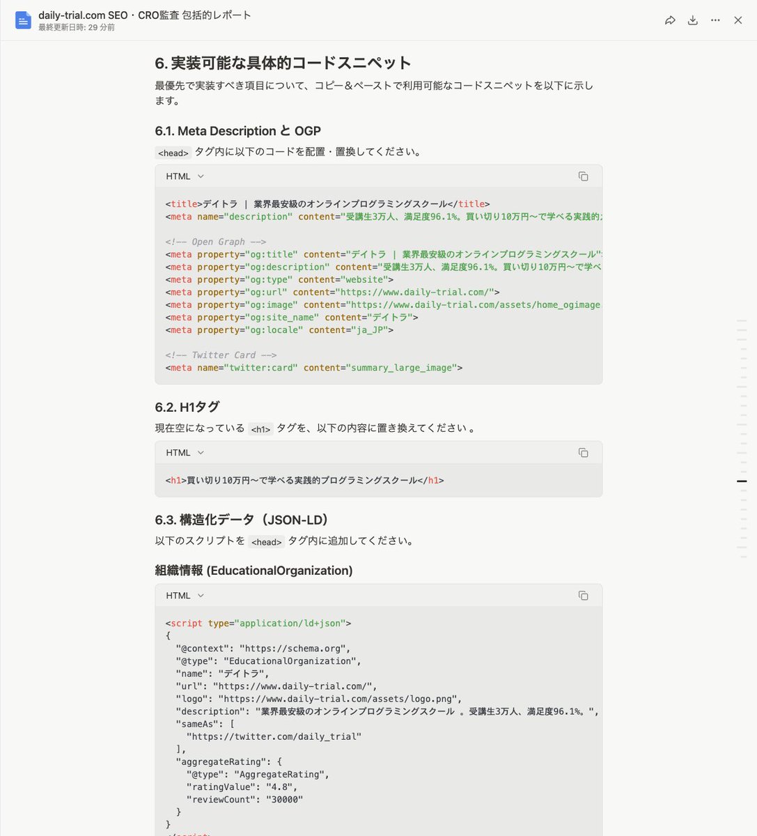Click the copy icon in section 6.1 code block
Image resolution: width=757 pixels, height=836 pixels.
[583, 176]
